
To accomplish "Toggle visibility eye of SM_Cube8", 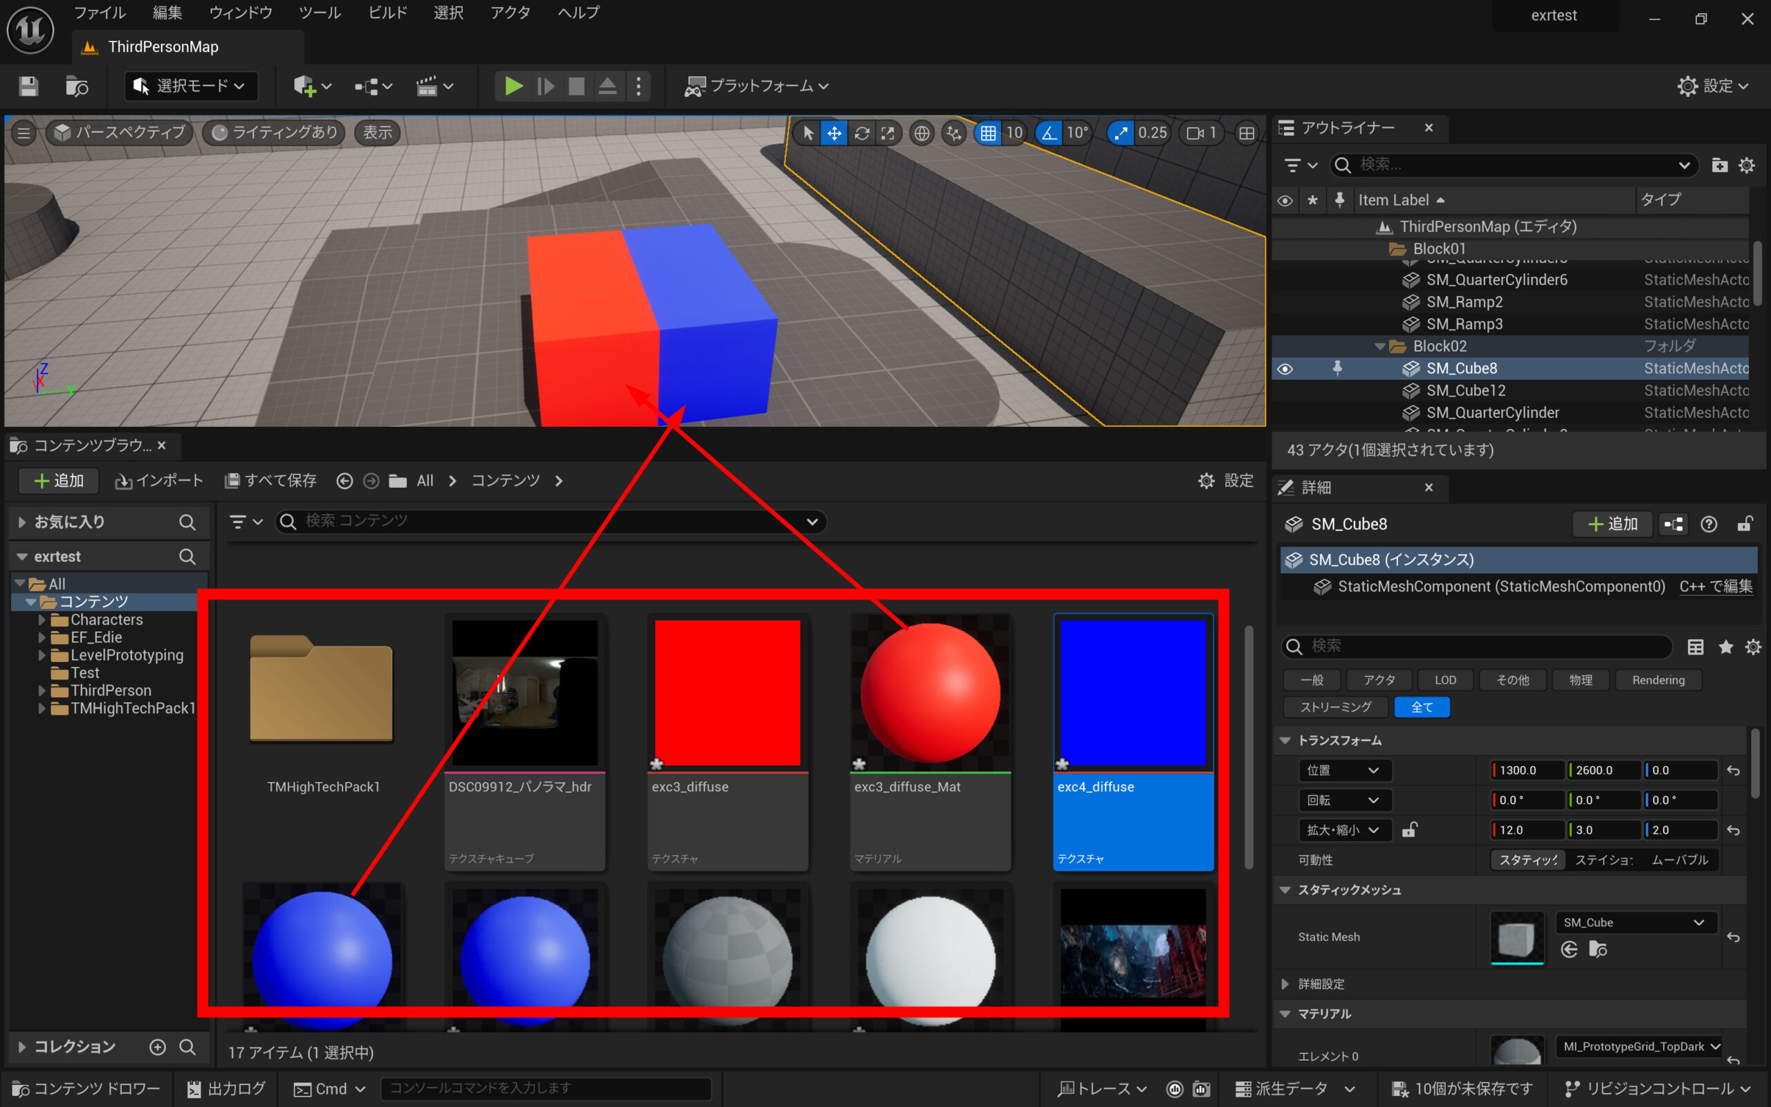I will click(1285, 369).
